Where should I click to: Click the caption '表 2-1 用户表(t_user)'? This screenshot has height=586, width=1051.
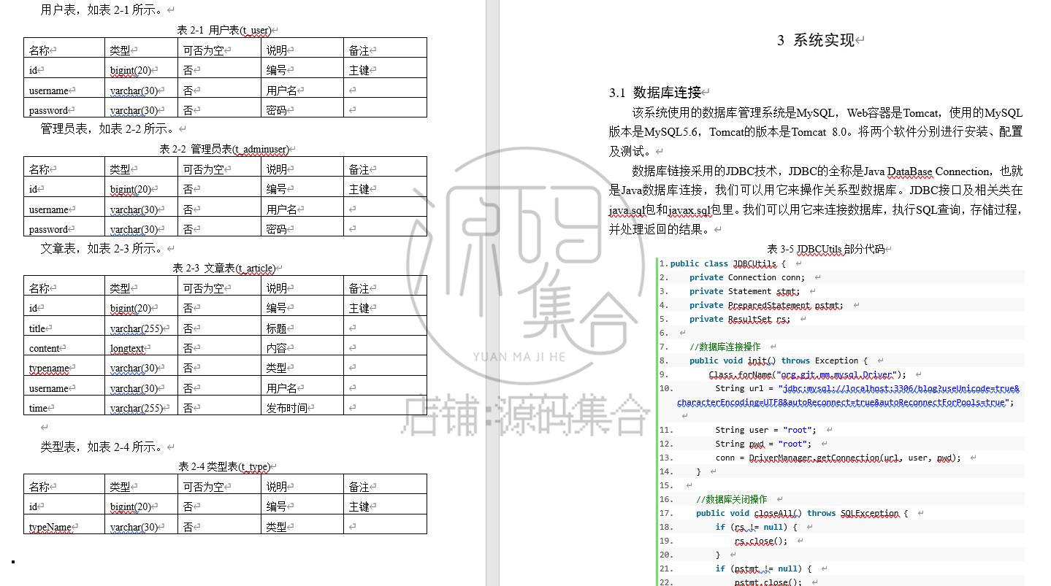[x=224, y=30]
